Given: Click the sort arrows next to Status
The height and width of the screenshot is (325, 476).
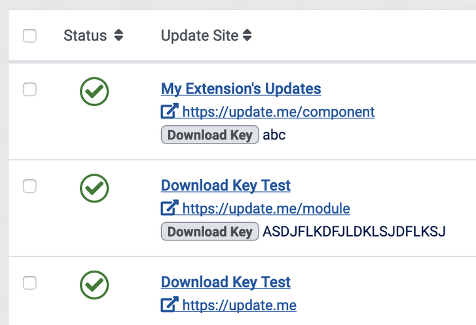Looking at the screenshot, I should pos(119,35).
